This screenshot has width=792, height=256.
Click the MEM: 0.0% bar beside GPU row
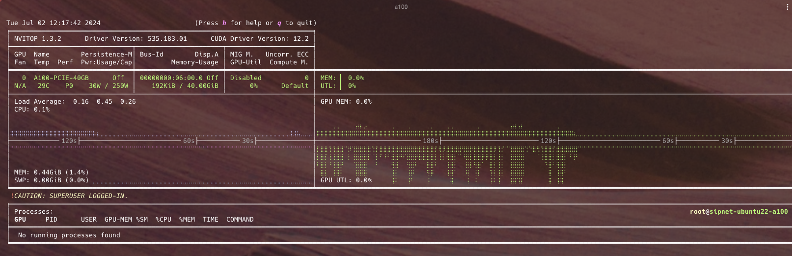(x=342, y=78)
